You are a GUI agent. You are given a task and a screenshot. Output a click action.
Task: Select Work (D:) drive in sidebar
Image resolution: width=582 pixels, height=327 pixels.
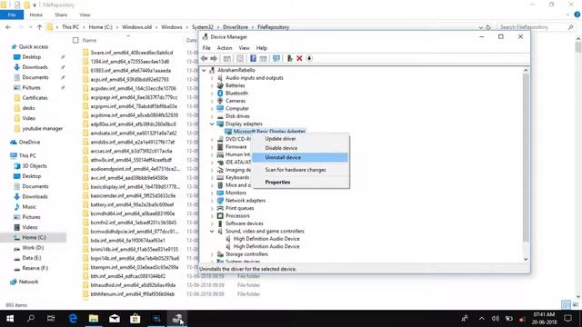click(33, 248)
